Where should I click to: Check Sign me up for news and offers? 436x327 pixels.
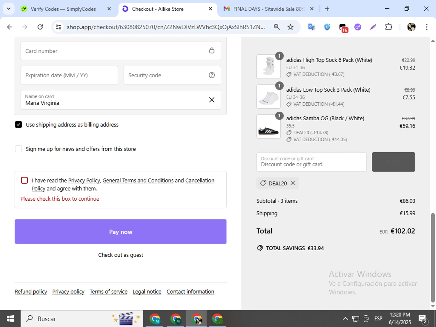[x=18, y=149]
